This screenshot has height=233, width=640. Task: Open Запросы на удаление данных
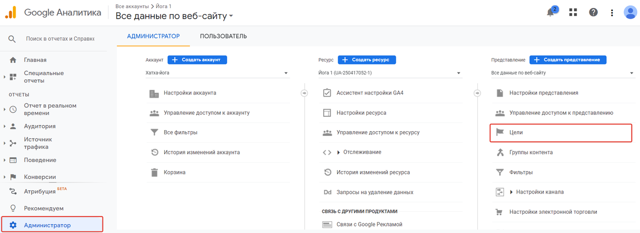[375, 192]
